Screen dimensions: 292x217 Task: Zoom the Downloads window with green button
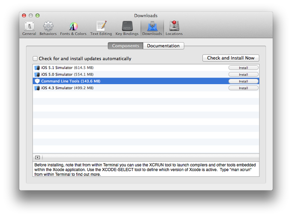pos(37,15)
